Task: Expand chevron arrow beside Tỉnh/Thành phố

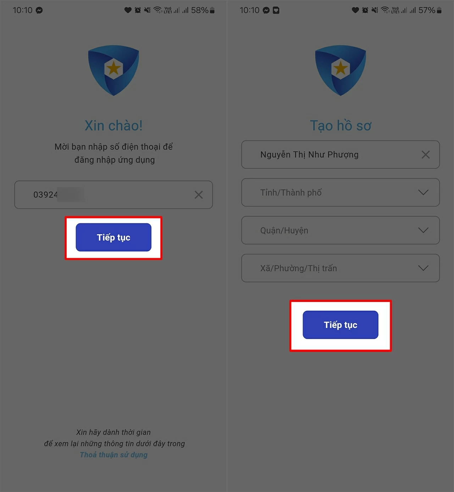Action: click(423, 192)
